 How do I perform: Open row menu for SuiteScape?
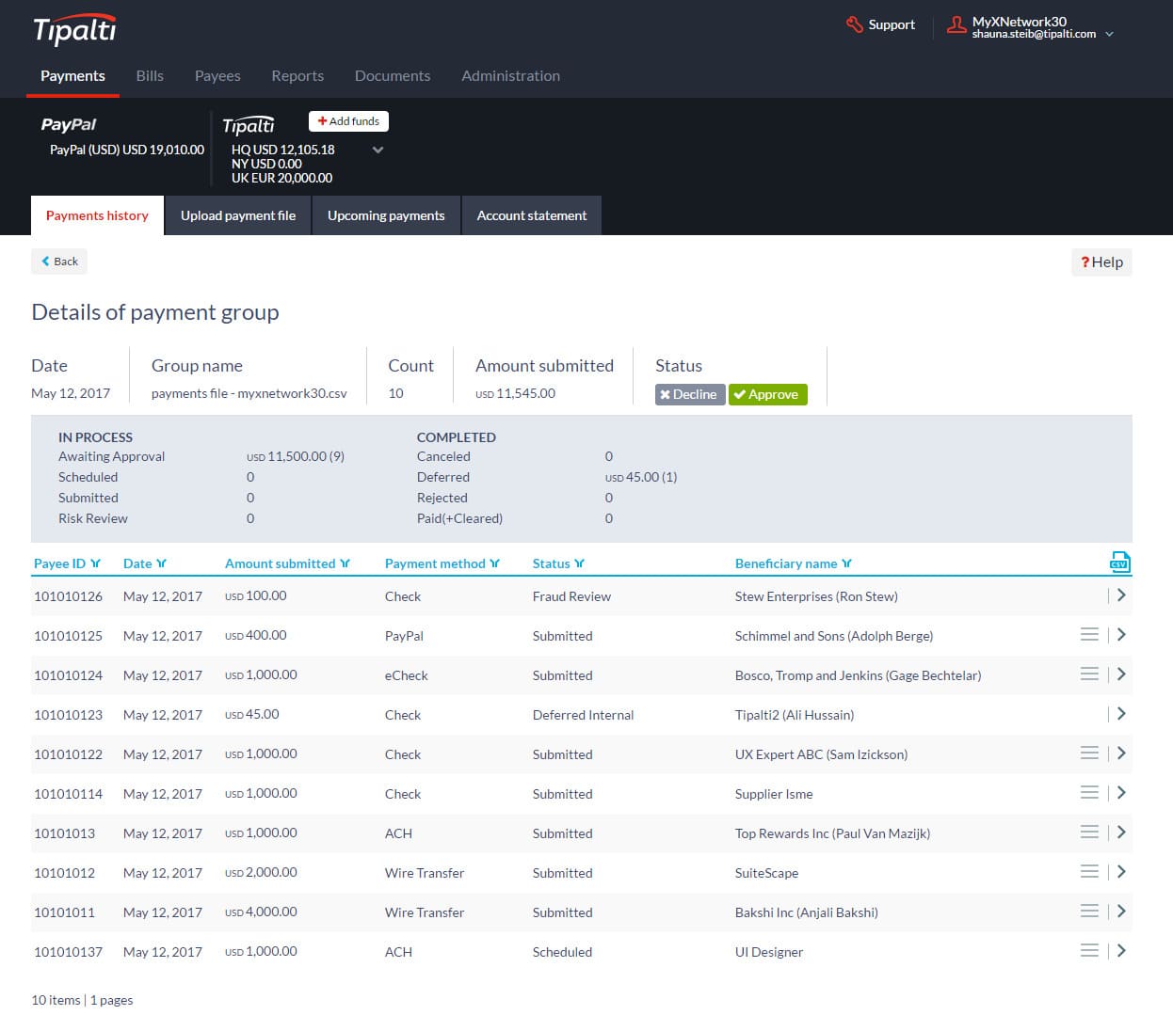coord(1089,872)
